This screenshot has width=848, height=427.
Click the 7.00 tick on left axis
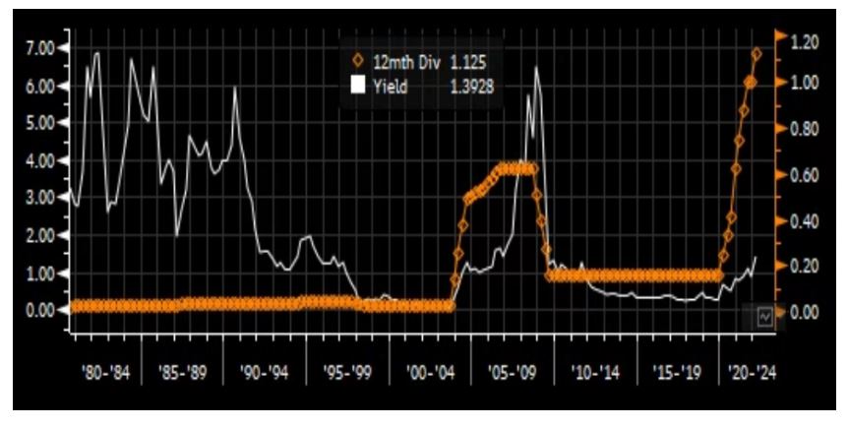coord(43,48)
